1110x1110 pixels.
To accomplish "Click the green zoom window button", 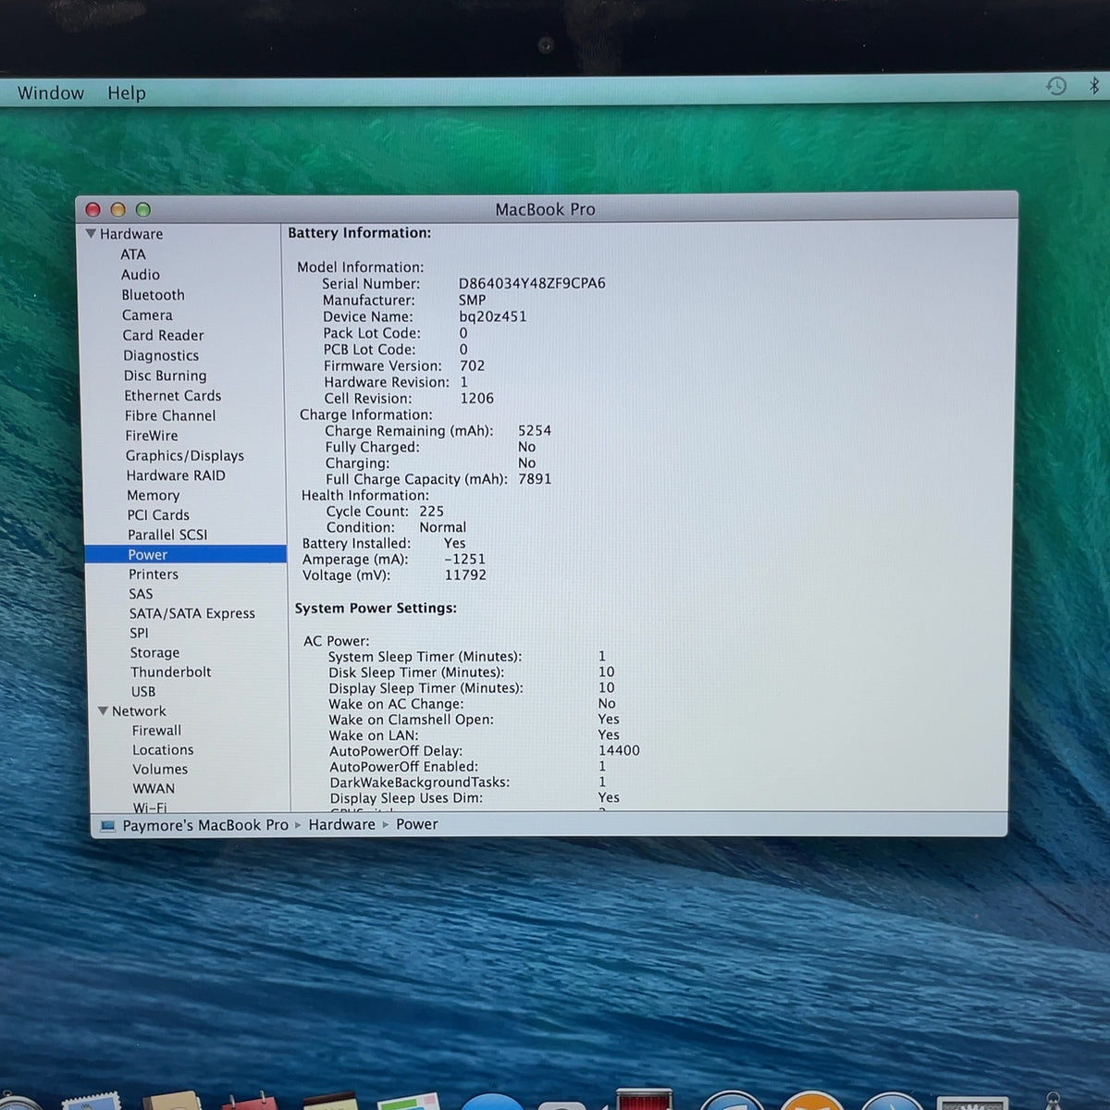I will tap(143, 210).
